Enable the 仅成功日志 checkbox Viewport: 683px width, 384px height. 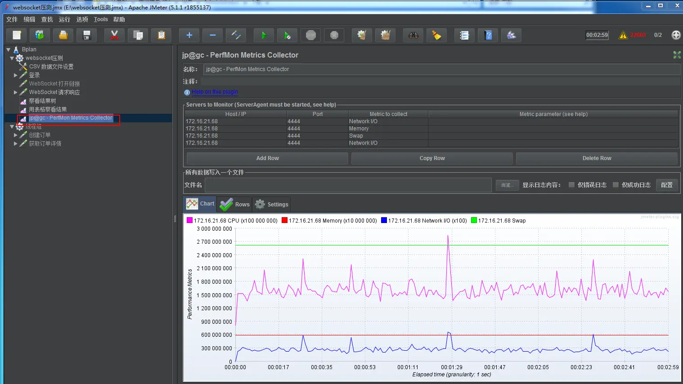(x=616, y=185)
